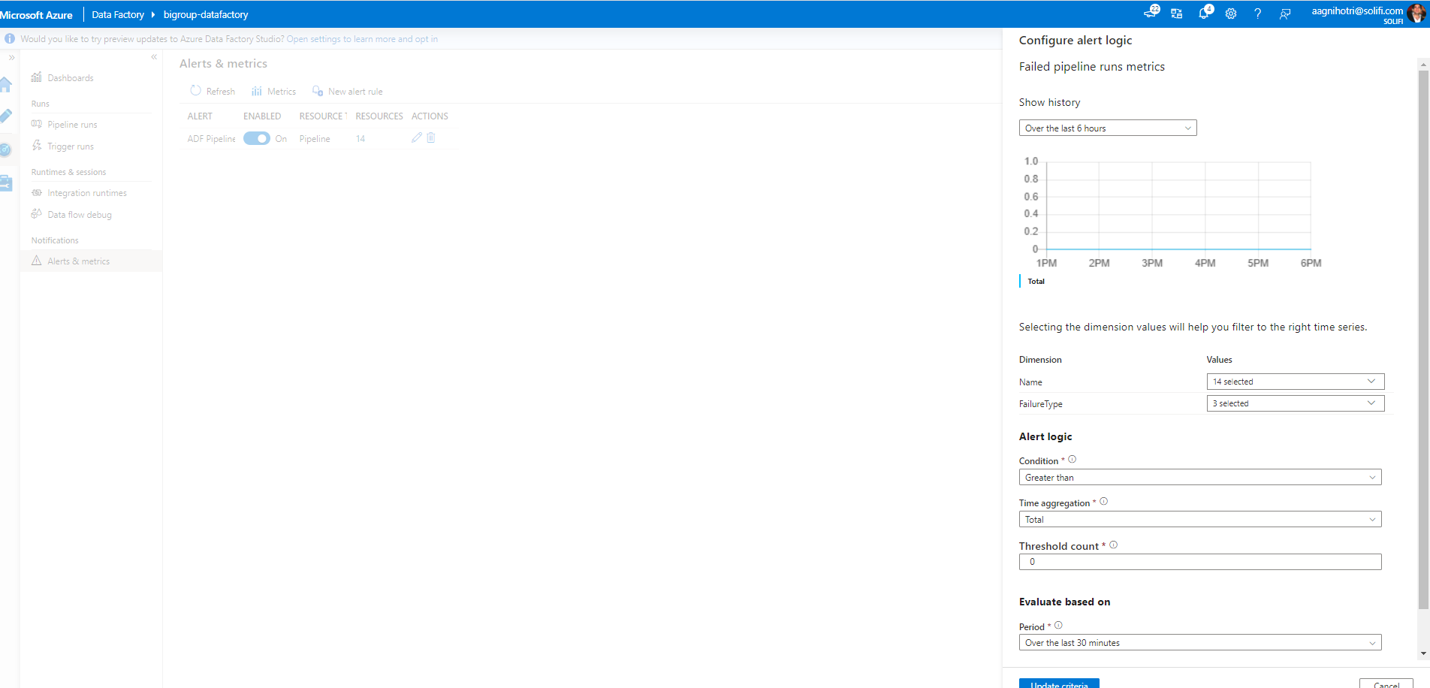Open the Metrics view
The height and width of the screenshot is (688, 1430).
coord(273,91)
